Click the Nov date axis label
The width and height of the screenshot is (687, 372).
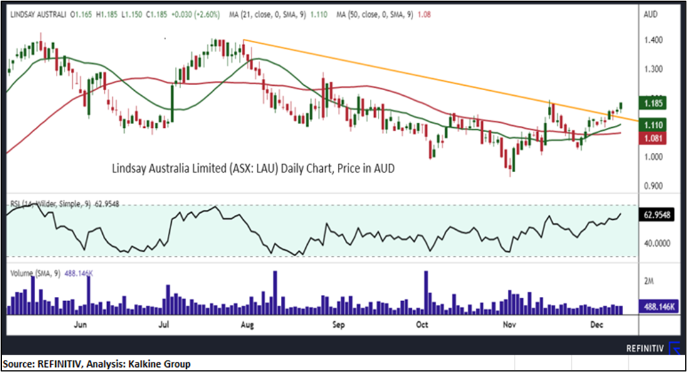coord(509,325)
